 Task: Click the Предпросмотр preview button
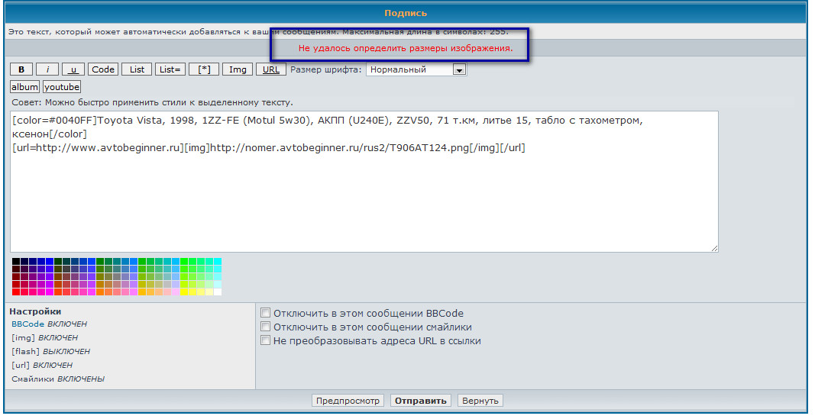[x=348, y=401]
